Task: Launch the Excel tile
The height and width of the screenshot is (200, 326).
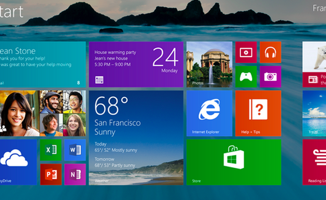Action: click(x=51, y=150)
